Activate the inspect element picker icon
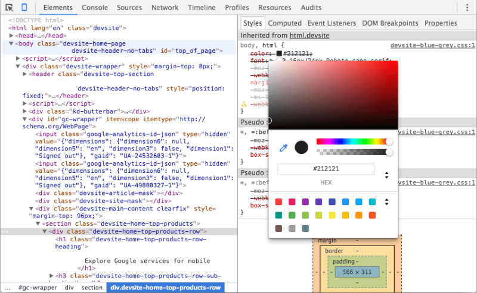This screenshot has height=293, width=477. pyautogui.click(x=10, y=8)
